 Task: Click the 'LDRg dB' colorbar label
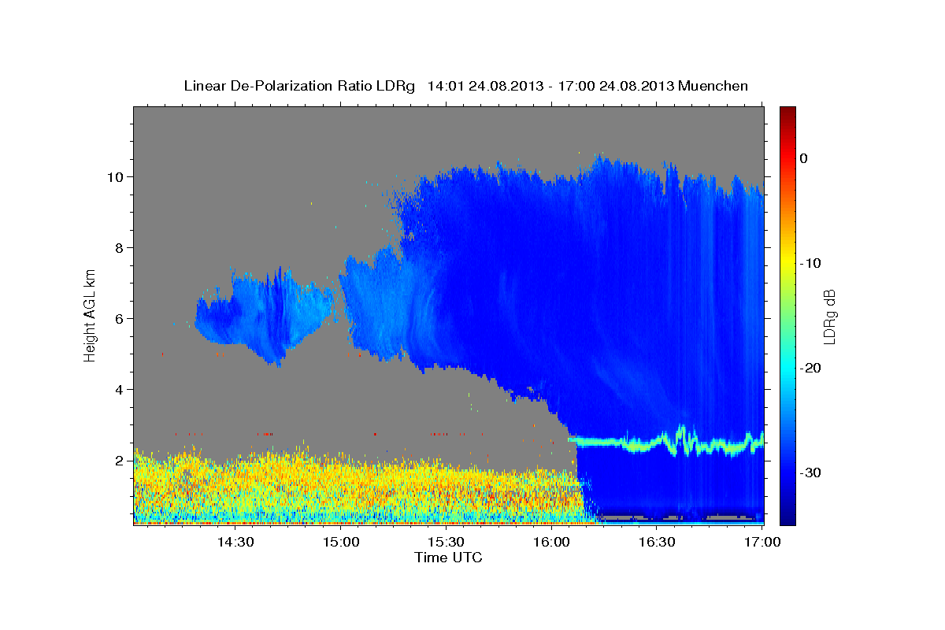(829, 317)
